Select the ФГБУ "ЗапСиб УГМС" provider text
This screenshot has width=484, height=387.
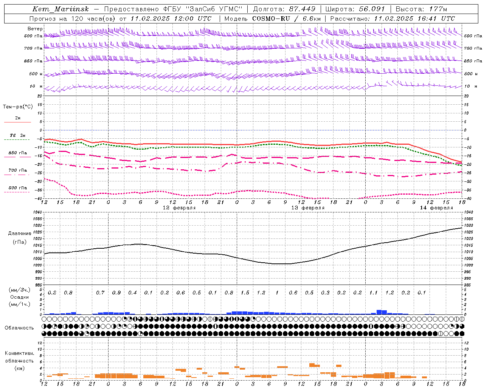[x=203, y=9]
